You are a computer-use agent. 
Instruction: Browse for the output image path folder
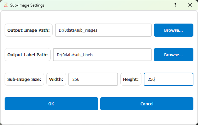pos(174,30)
